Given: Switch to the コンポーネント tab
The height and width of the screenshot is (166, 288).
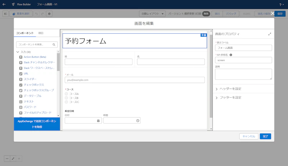Looking at the screenshot, I should point(25,33).
